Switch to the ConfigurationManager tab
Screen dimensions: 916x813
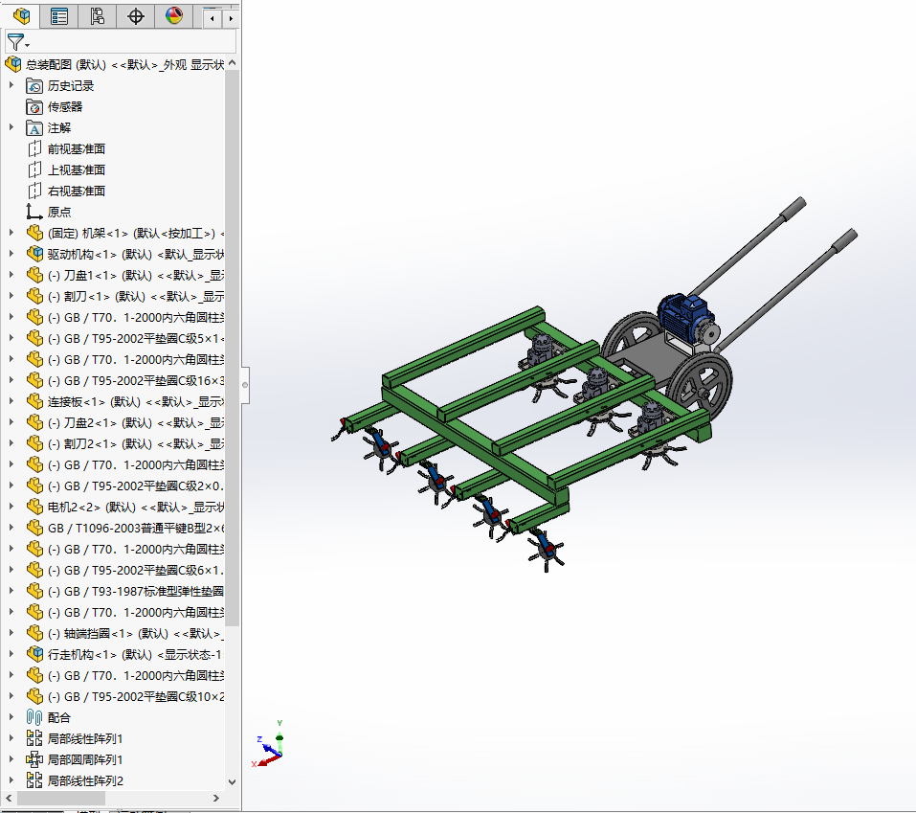click(x=98, y=15)
